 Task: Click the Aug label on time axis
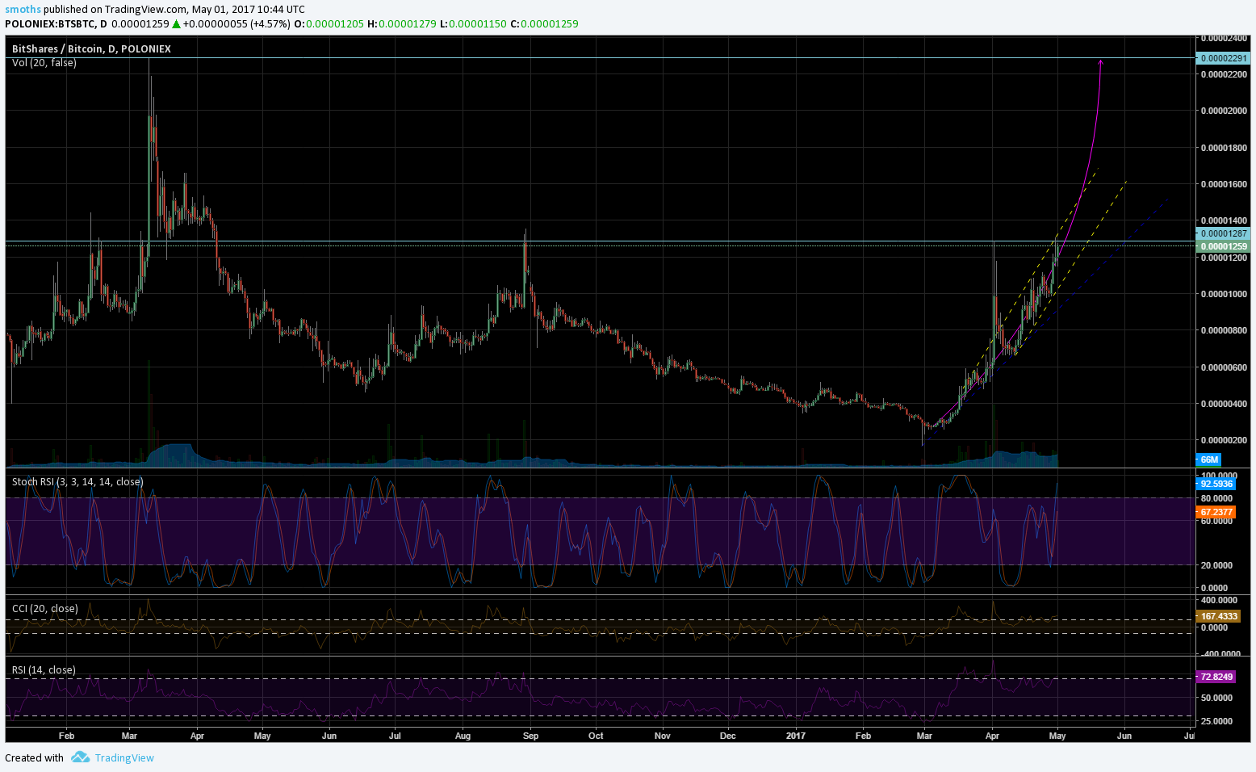[x=463, y=736]
